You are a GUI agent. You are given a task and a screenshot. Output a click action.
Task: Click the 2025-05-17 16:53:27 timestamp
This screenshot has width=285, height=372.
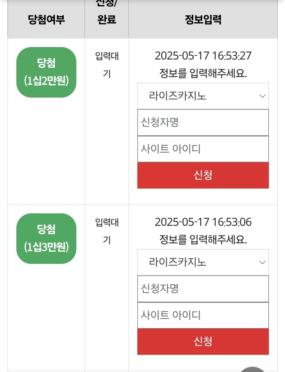pyautogui.click(x=203, y=56)
